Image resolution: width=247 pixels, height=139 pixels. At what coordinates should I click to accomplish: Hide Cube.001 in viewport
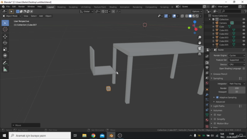(x=244, y=30)
